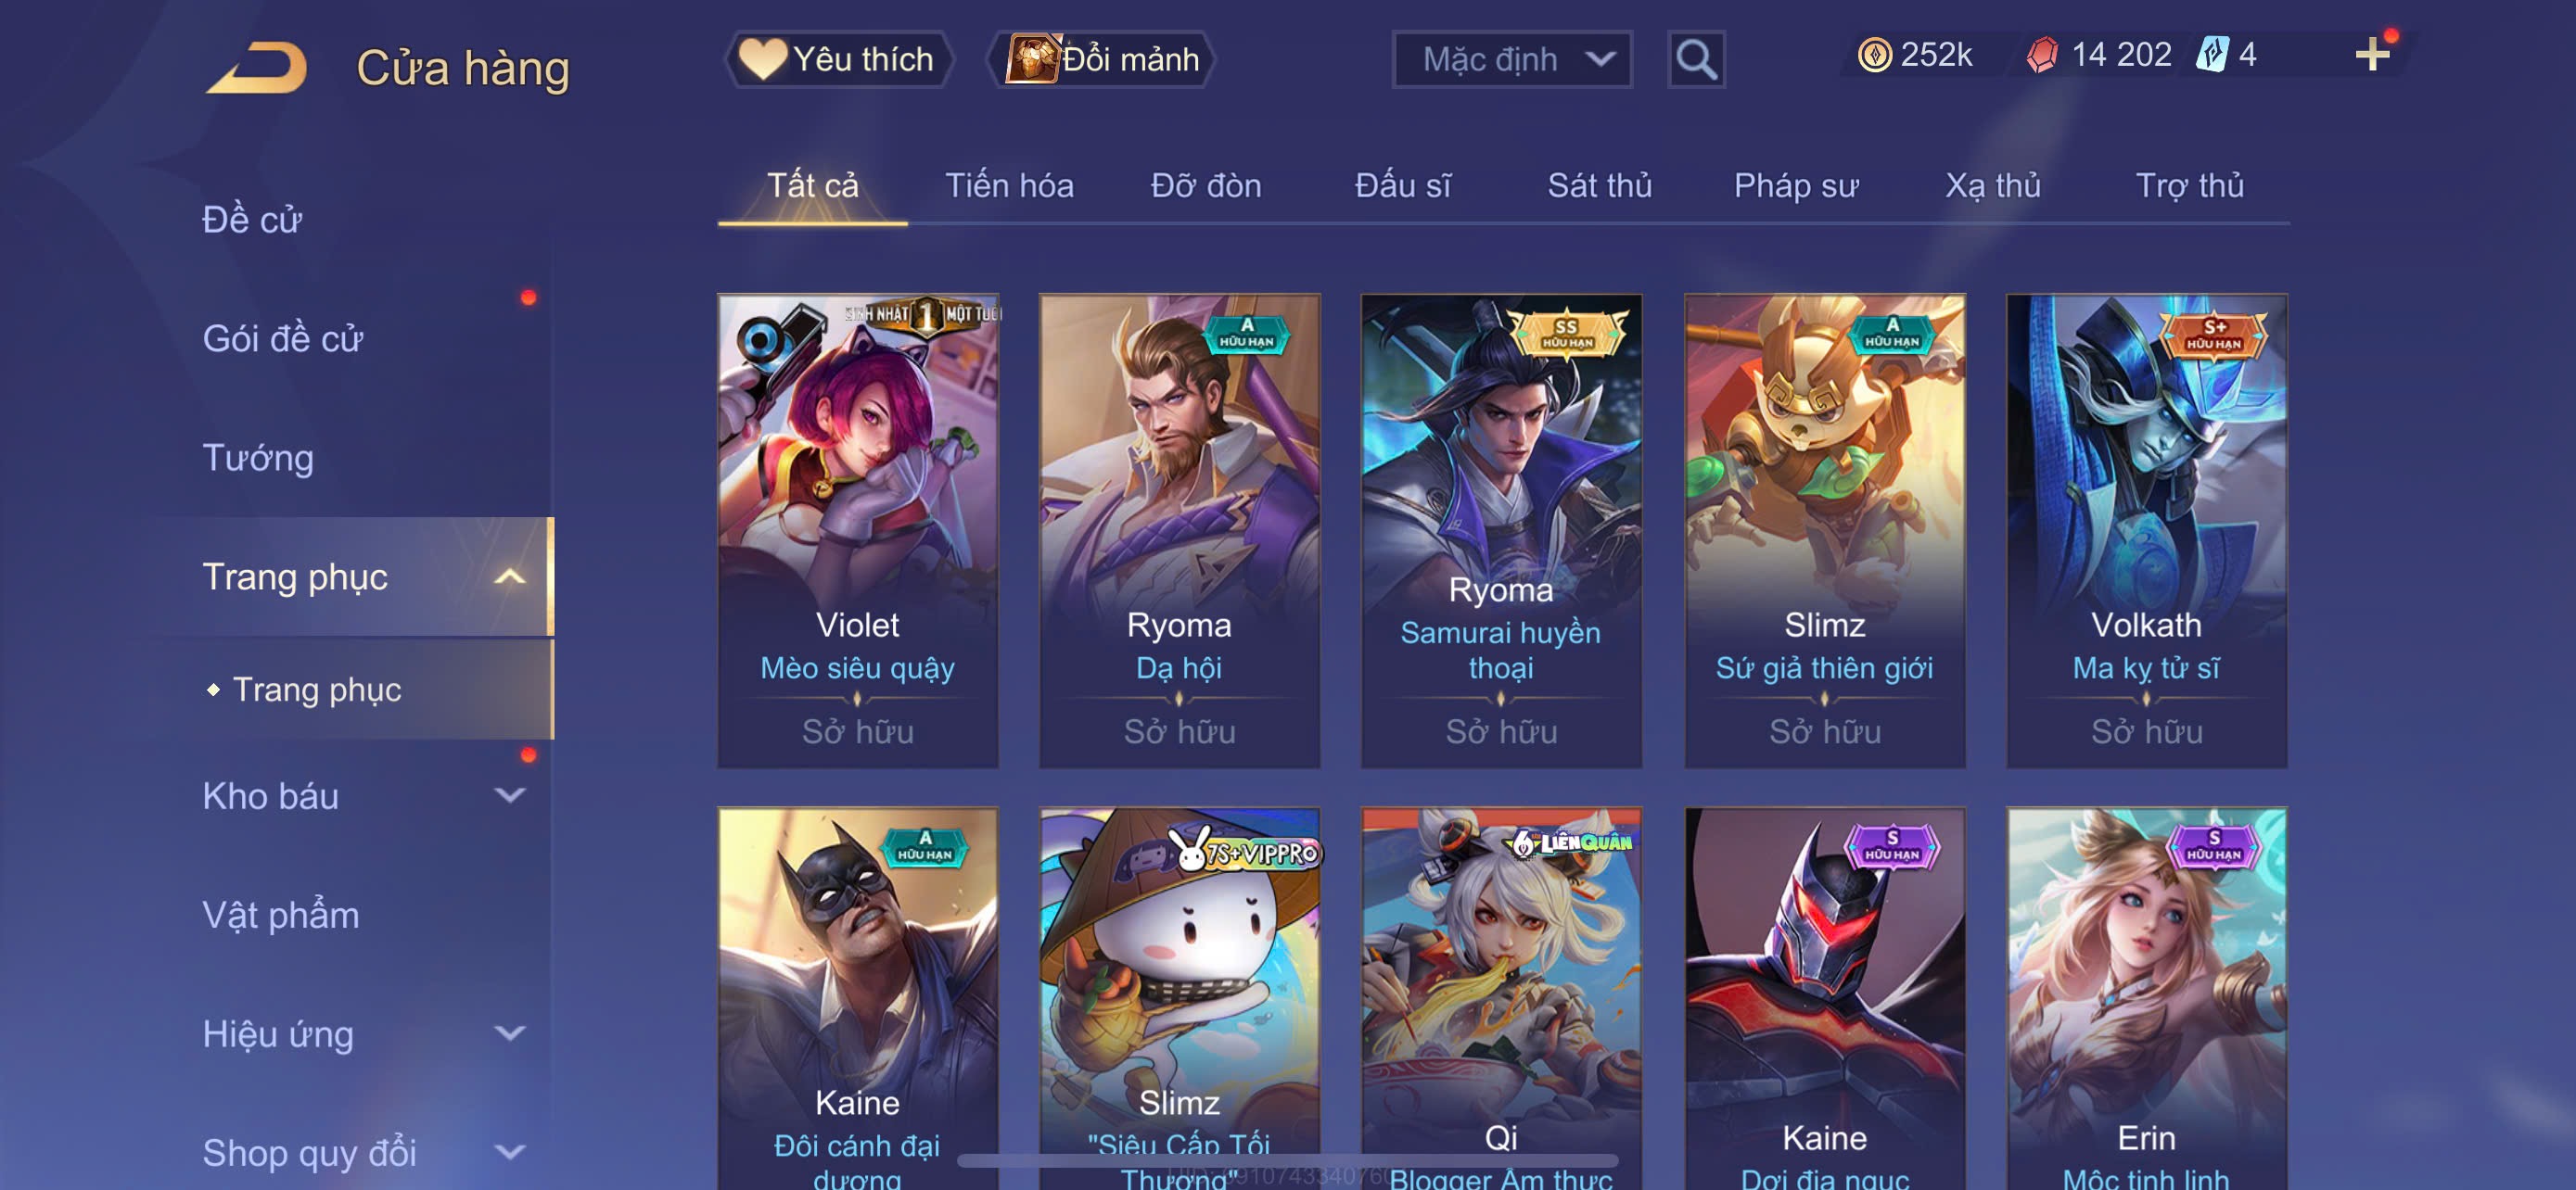This screenshot has height=1190, width=2576.
Task: Tap the plus icon to add currency
Action: pyautogui.click(x=2372, y=54)
